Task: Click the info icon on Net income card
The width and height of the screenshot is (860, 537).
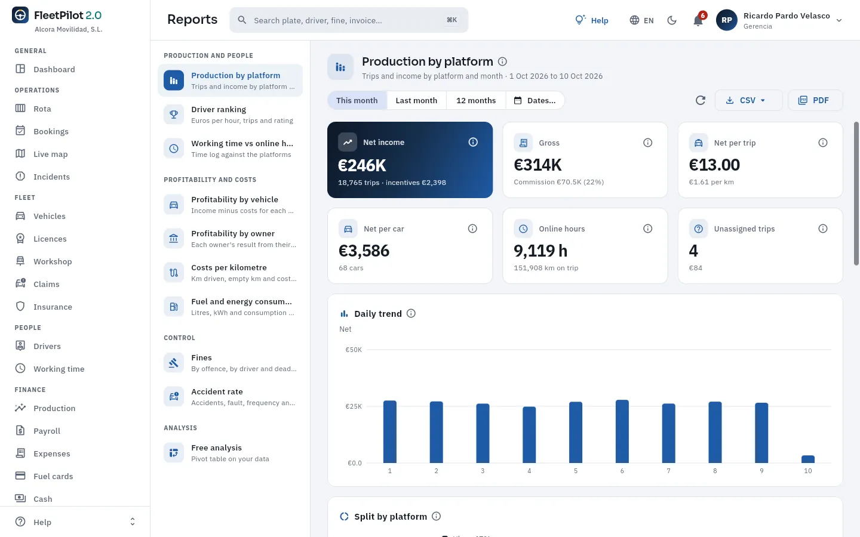Action: 473,142
